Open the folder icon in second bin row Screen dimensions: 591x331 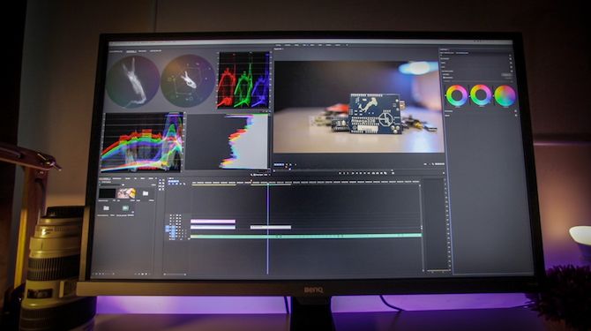(106, 208)
